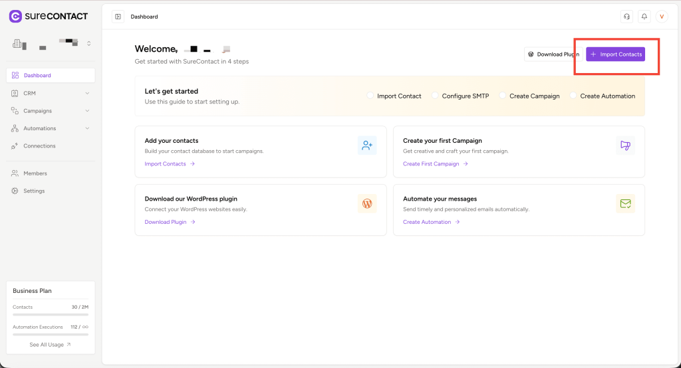Click the user avatar icon

coord(662,17)
